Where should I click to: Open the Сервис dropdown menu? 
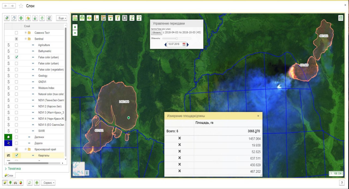click(48, 183)
